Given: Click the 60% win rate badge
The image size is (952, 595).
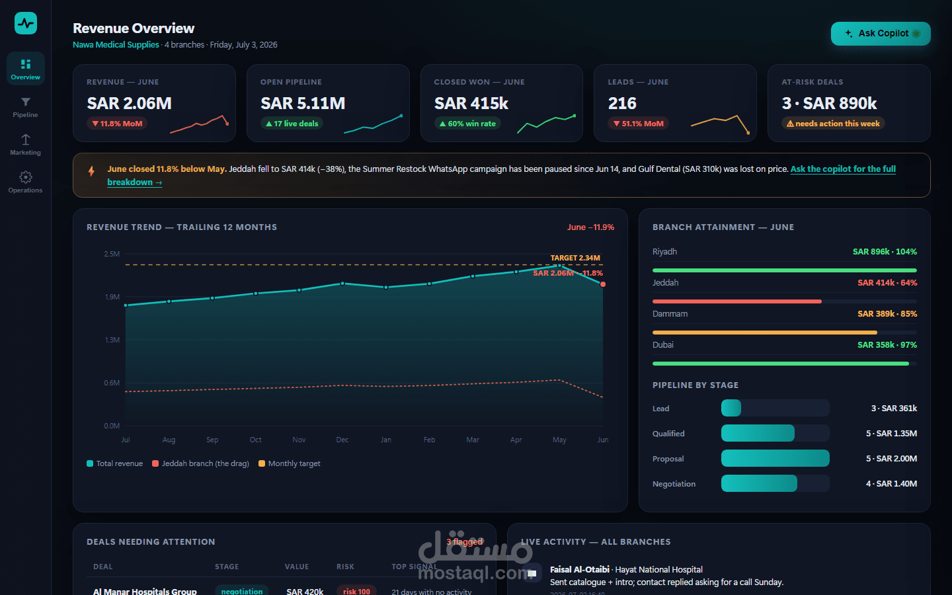Looking at the screenshot, I should pos(467,124).
